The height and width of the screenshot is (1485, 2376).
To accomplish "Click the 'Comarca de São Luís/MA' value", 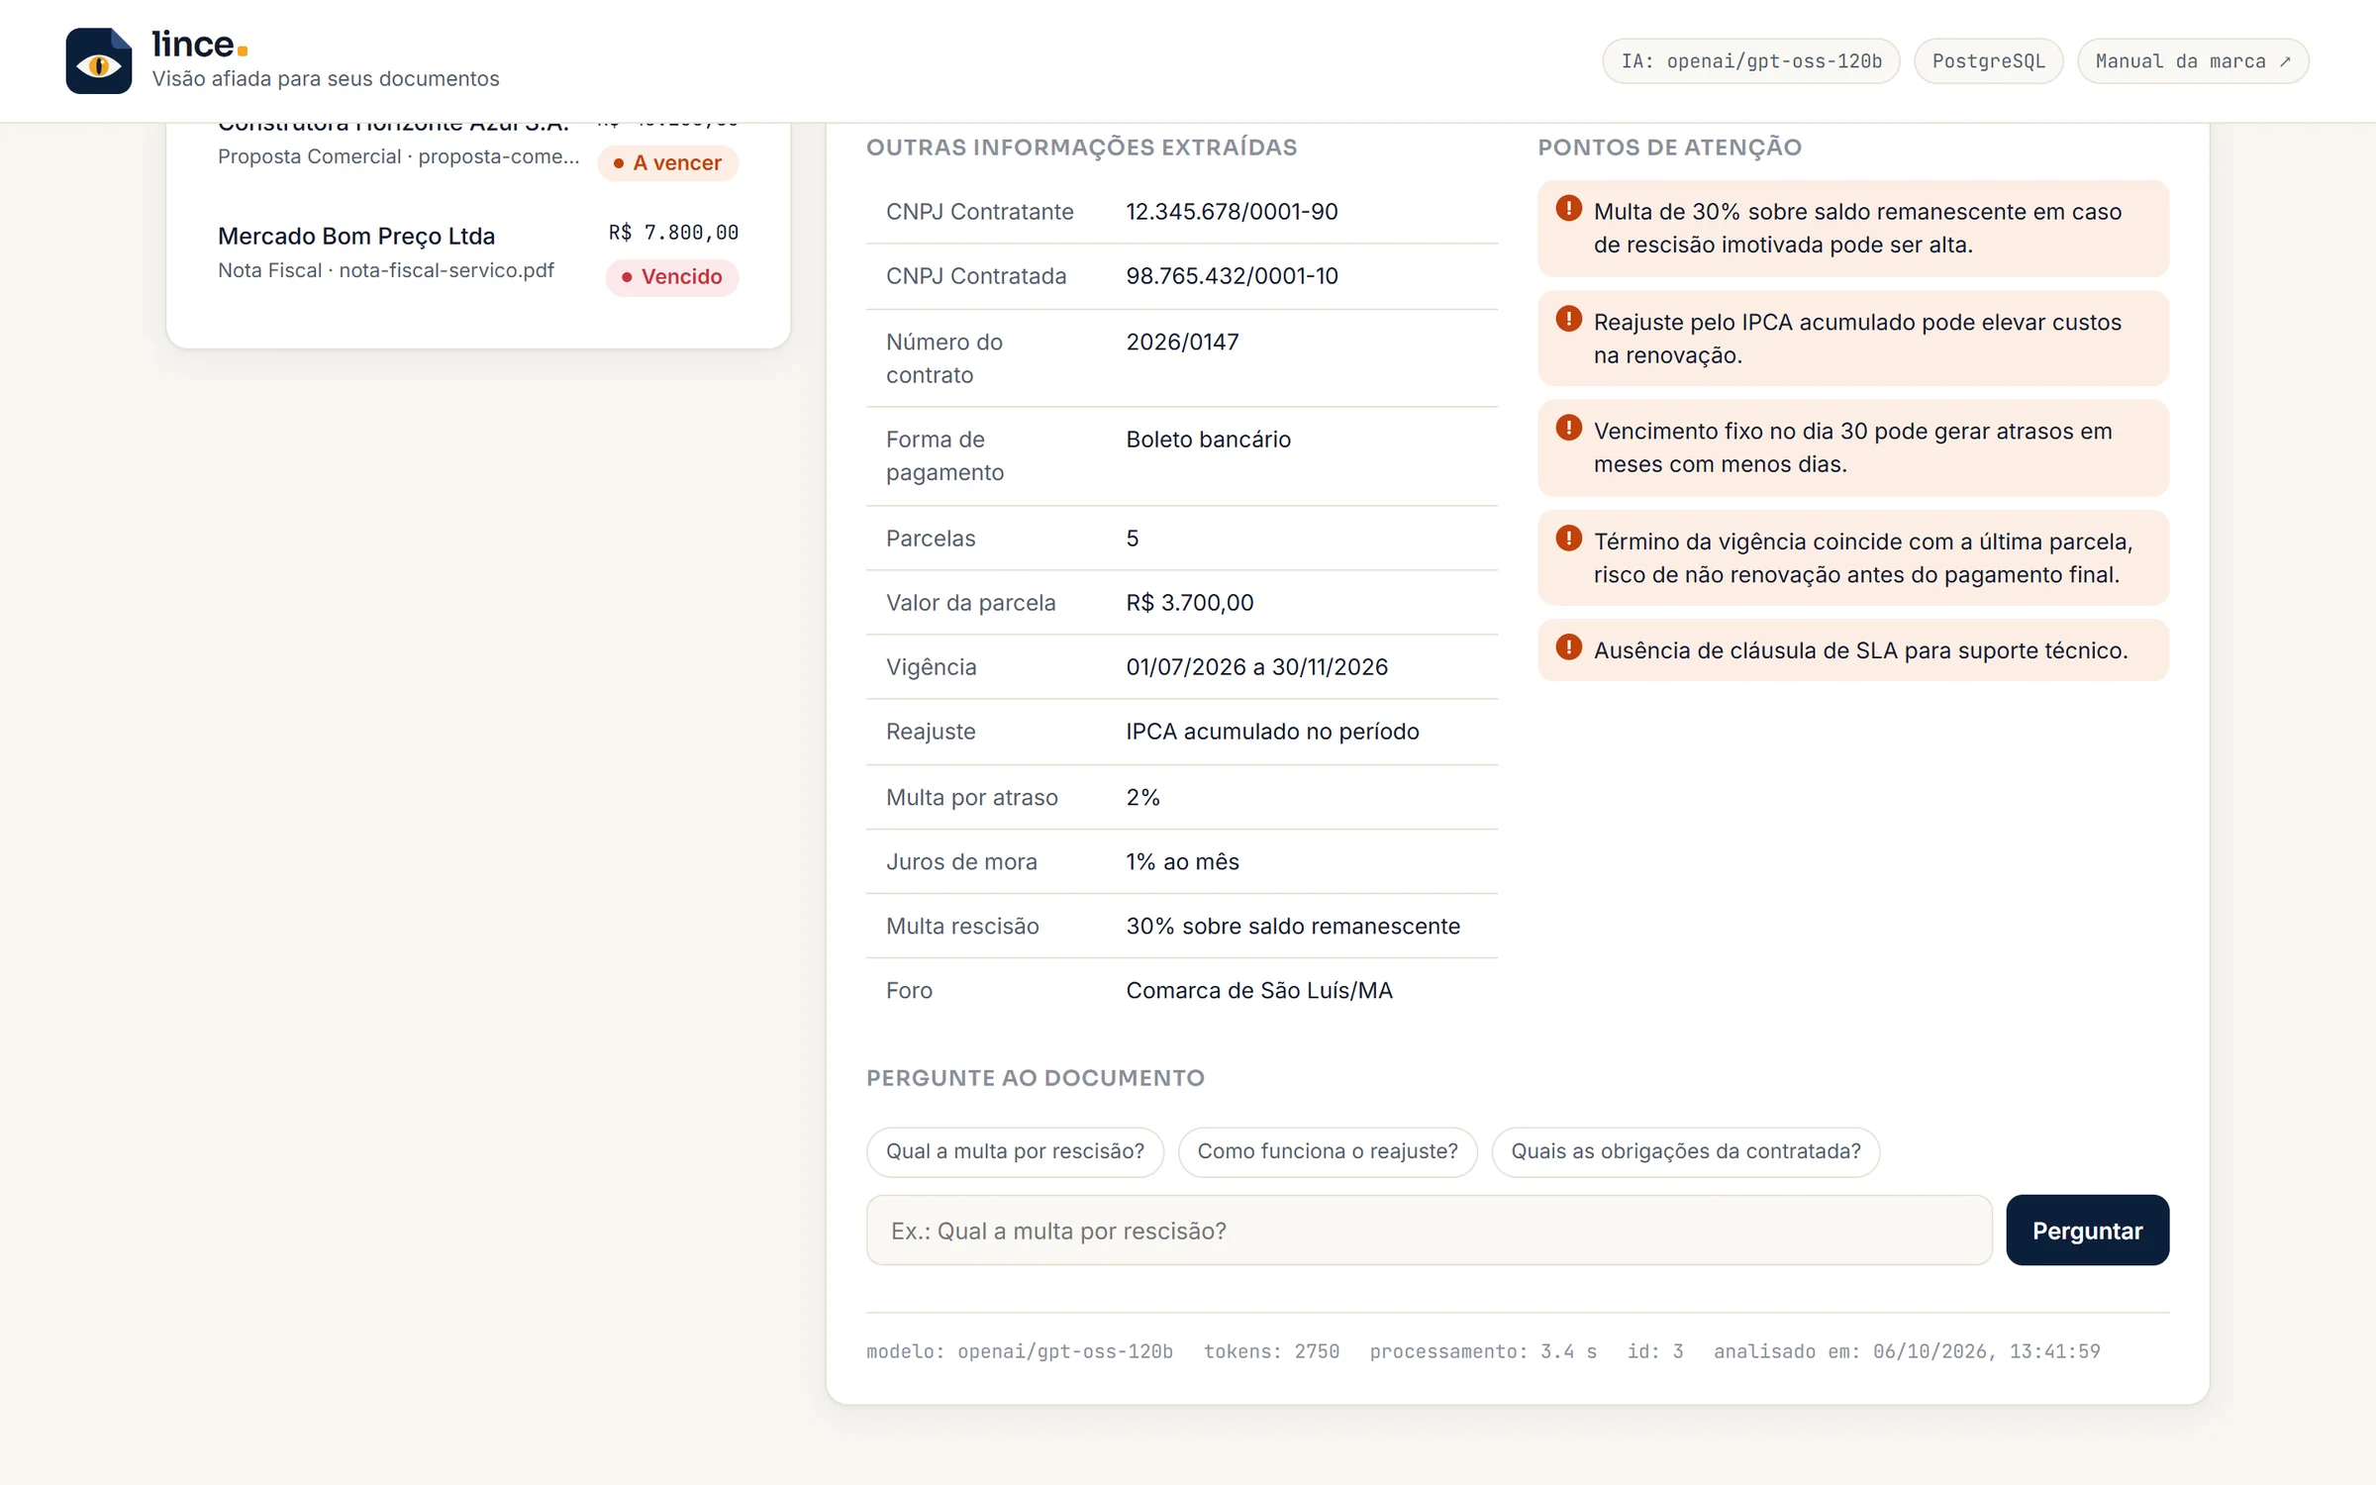I will coord(1259,991).
